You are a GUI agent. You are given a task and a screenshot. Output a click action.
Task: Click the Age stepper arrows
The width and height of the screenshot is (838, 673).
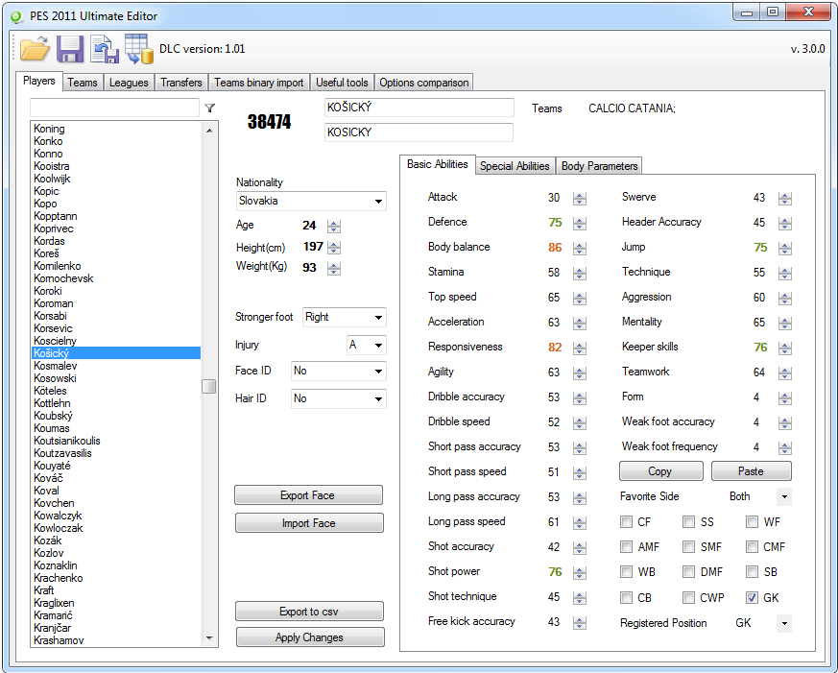pyautogui.click(x=334, y=227)
